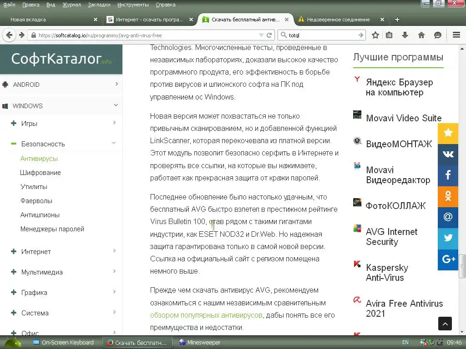Share the page on Twitter
The image size is (466, 349).
[x=448, y=238]
